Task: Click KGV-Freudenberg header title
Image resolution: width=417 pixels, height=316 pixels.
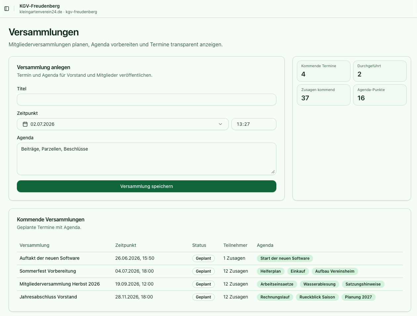Action: click(x=40, y=6)
